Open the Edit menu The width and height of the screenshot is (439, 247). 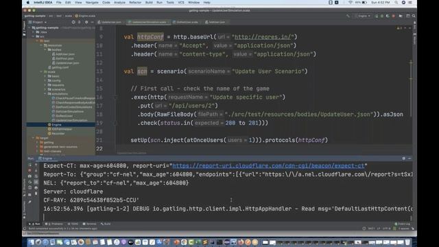(68, 3)
